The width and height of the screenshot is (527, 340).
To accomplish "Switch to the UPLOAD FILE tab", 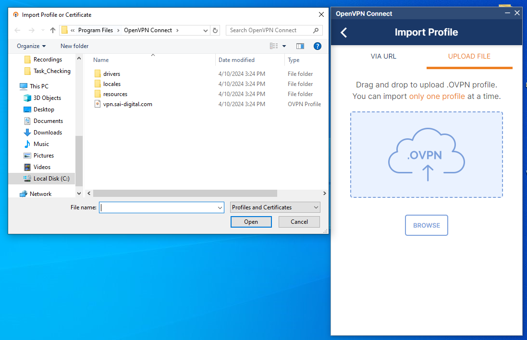I will coord(469,56).
